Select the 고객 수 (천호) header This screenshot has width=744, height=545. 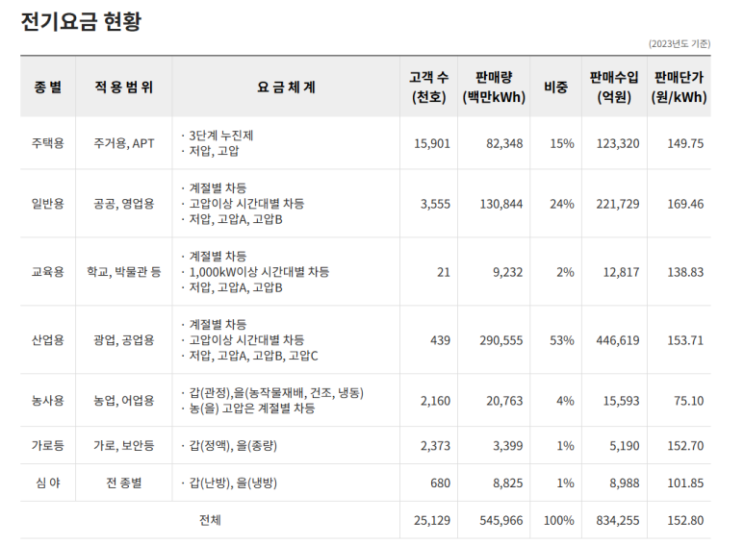(x=429, y=87)
